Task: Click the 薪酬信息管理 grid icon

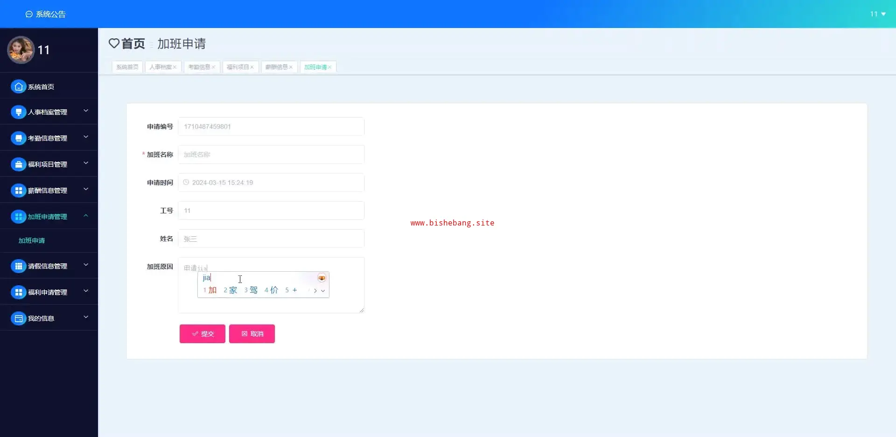Action: (18, 190)
